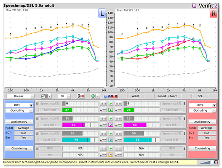Click the probe tube calibration icon
This screenshot has width=222, height=168.
click(x=81, y=96)
